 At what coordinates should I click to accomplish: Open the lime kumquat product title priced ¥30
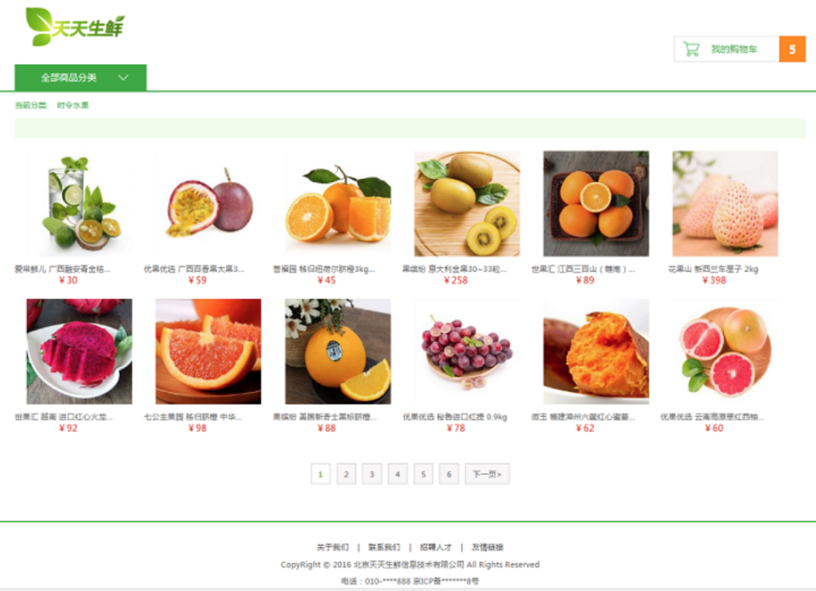[x=63, y=270]
